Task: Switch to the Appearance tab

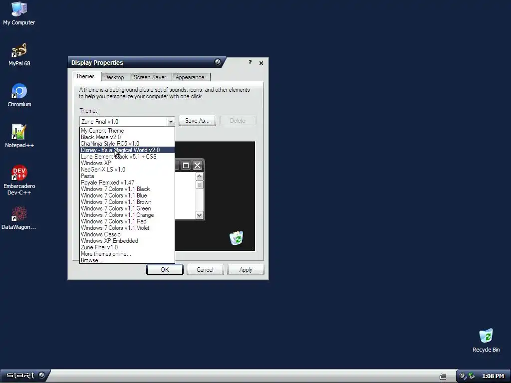Action: pyautogui.click(x=190, y=77)
